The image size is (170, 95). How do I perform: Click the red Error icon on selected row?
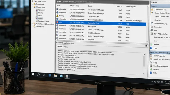tap(57, 22)
